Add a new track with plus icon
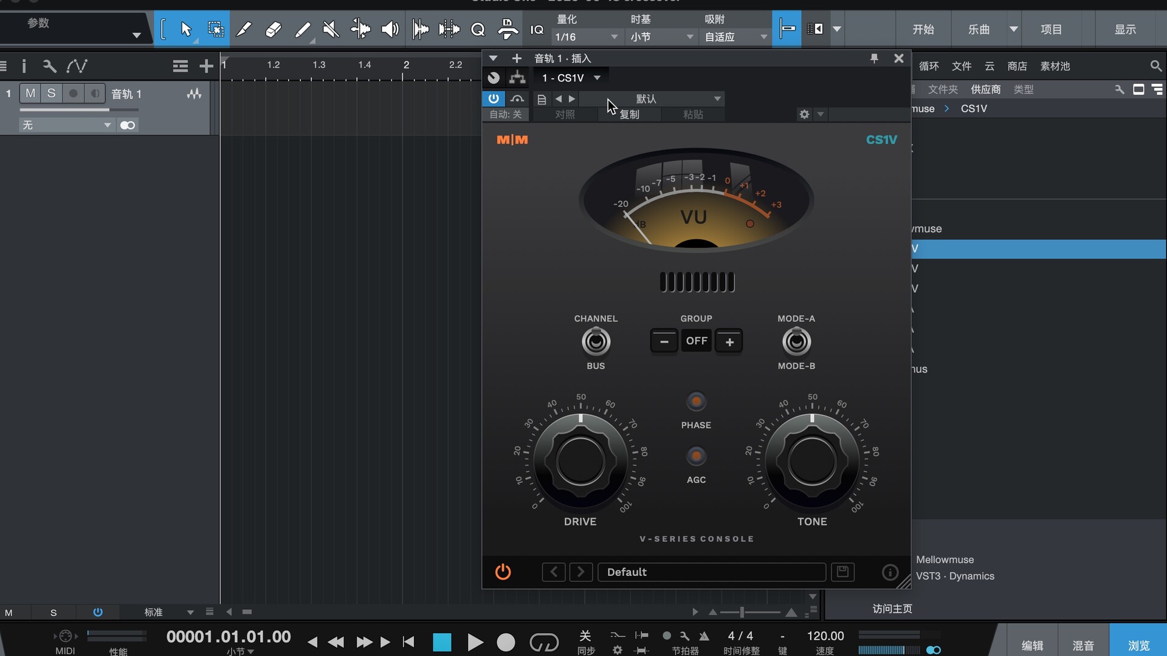Image resolution: width=1167 pixels, height=656 pixels. [206, 66]
